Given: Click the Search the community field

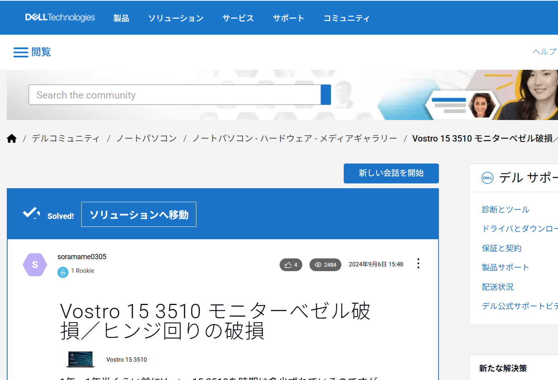Looking at the screenshot, I should (x=174, y=95).
